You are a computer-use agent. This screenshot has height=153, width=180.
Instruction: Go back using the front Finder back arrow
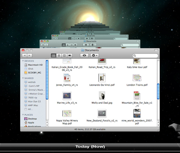[24, 55]
